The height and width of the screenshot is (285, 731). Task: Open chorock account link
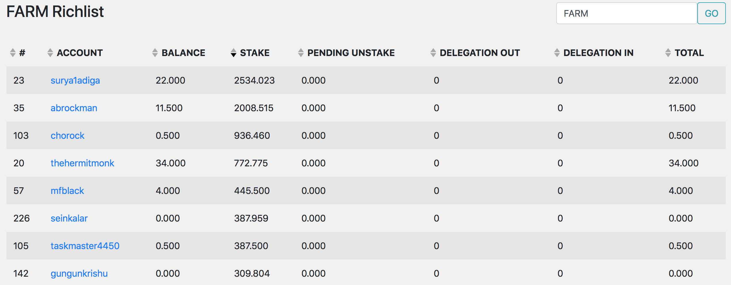[68, 136]
